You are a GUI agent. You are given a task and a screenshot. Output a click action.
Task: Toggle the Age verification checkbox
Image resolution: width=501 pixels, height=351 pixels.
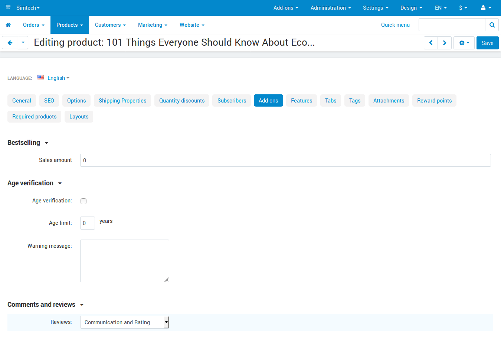point(83,201)
